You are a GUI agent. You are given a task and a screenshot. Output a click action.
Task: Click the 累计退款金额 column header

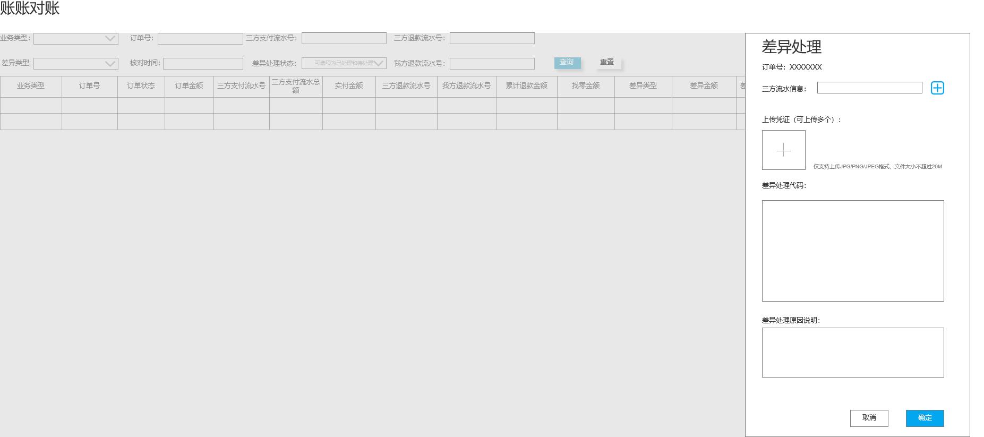[x=526, y=86]
